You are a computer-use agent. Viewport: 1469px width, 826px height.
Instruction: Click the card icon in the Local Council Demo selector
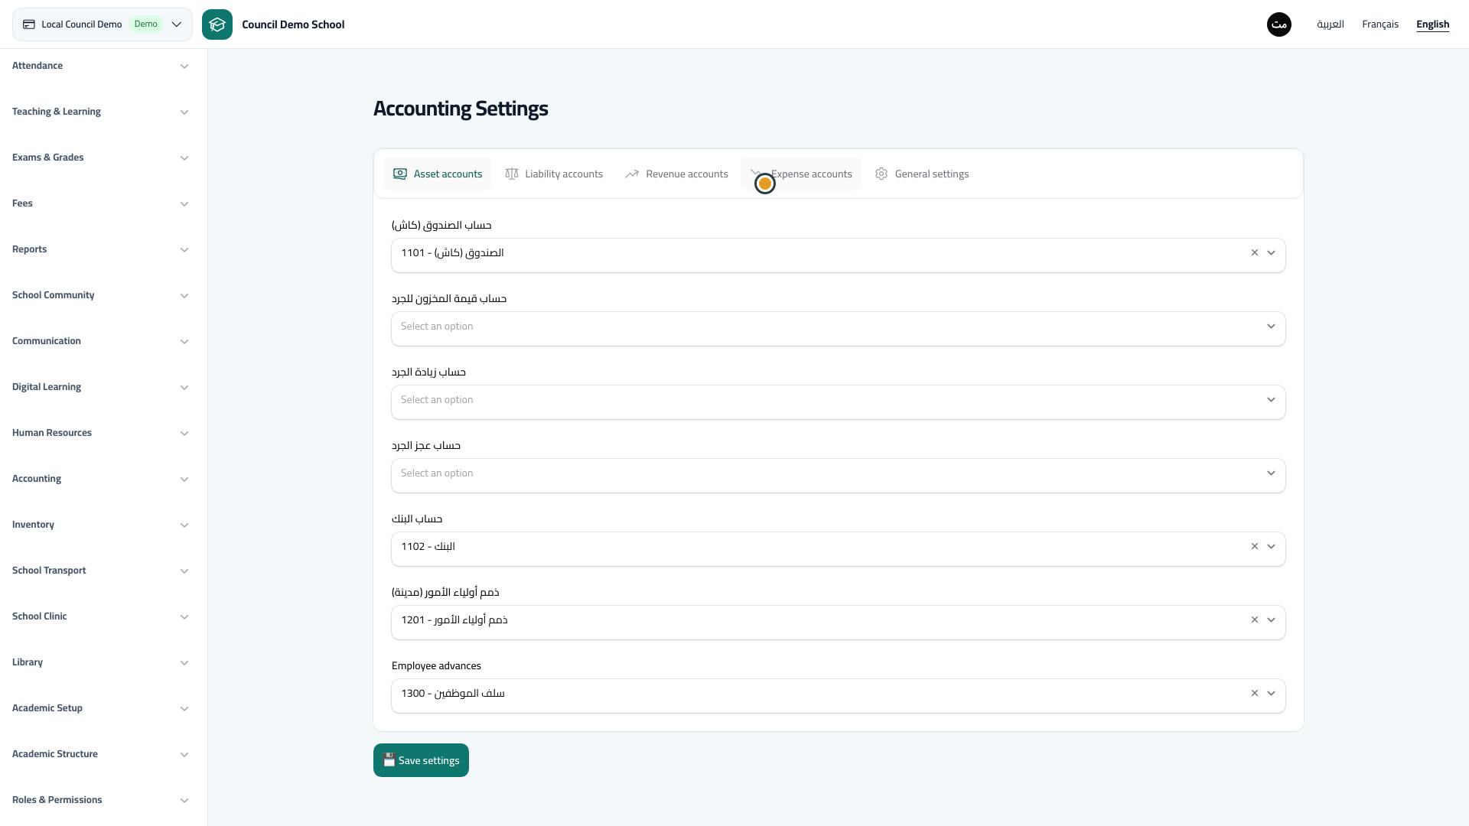[x=29, y=24]
